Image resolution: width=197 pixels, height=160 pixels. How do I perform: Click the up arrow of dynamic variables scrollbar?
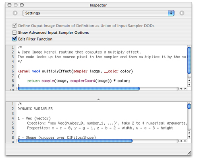(189, 133)
